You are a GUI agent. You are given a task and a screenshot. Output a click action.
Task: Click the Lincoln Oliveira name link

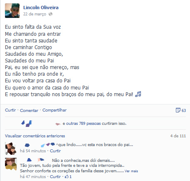[x=41, y=7]
